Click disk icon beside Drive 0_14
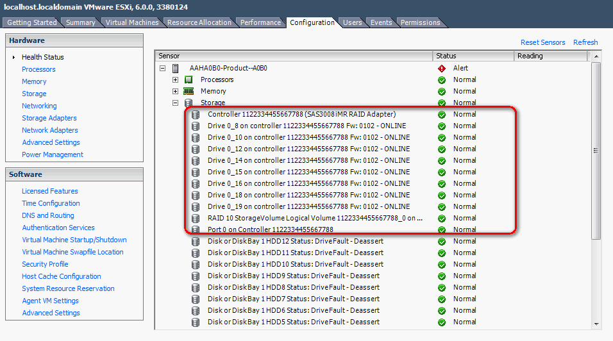 [196, 160]
